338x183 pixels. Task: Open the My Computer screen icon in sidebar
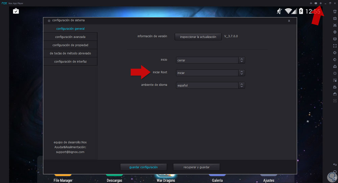coord(335,39)
